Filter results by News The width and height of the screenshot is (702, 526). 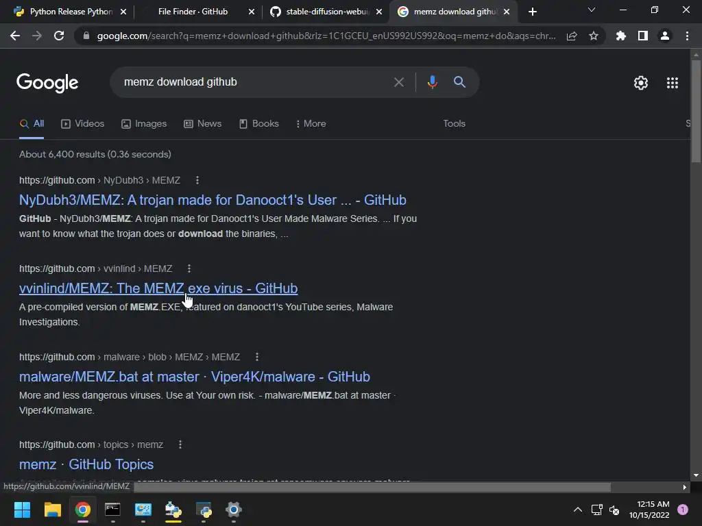pos(202,124)
